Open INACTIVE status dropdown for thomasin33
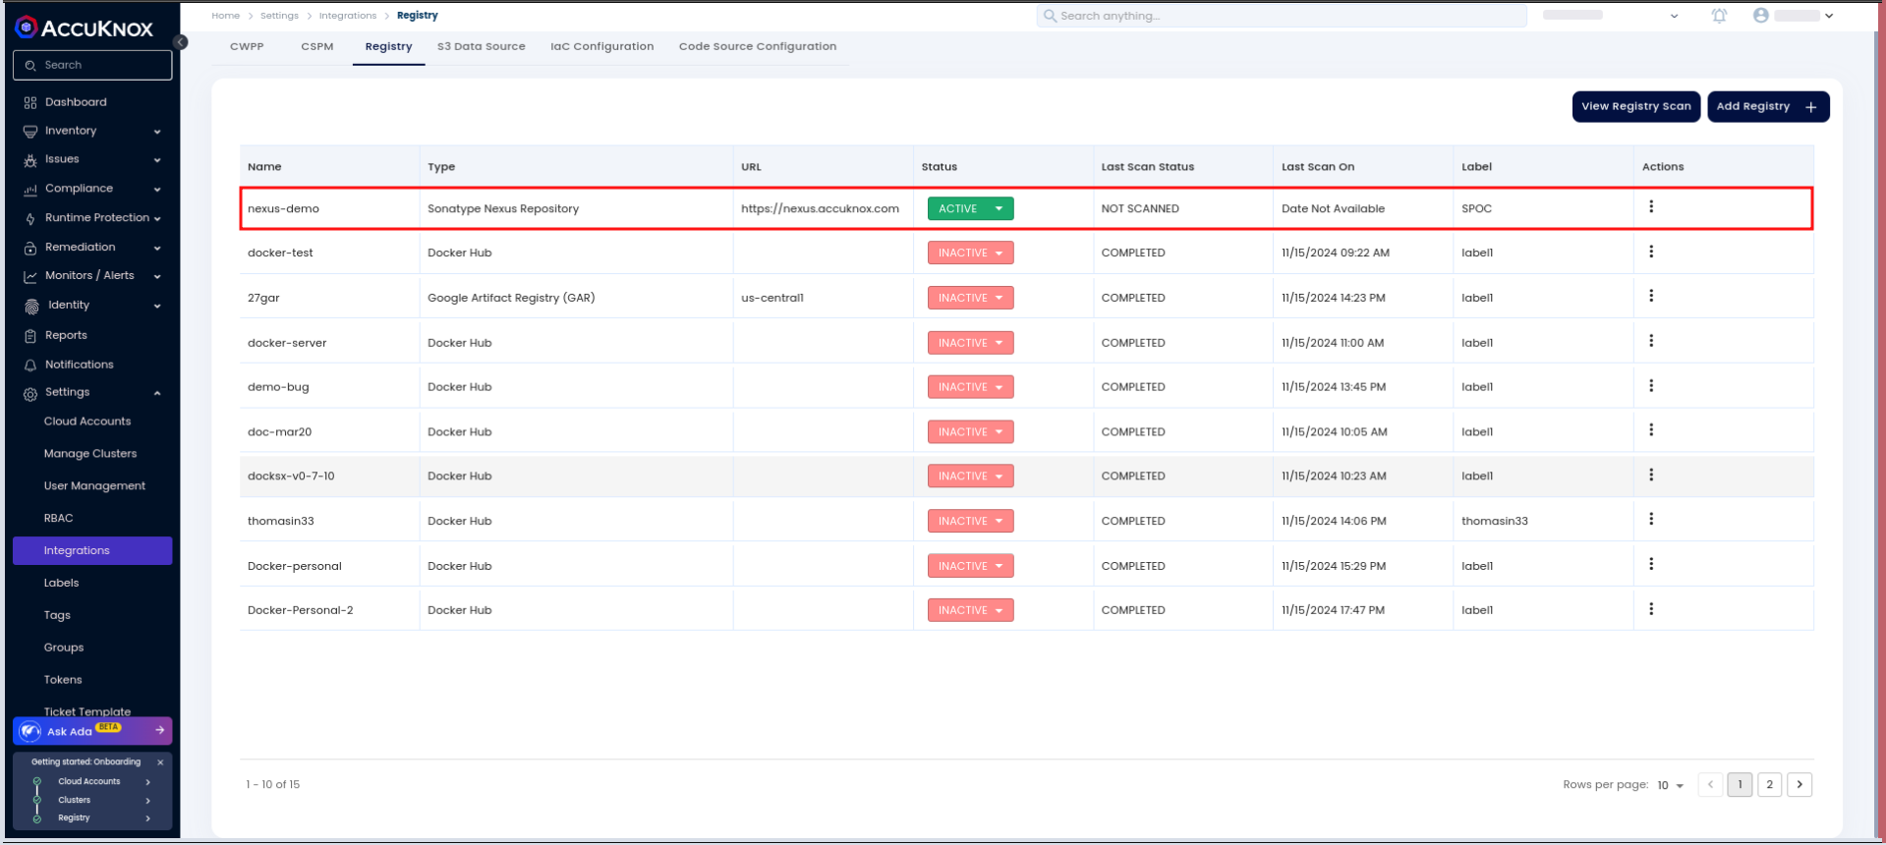This screenshot has height=845, width=1886. point(970,521)
